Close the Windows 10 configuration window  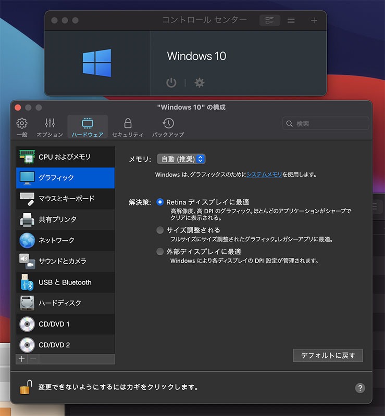pyautogui.click(x=18, y=108)
